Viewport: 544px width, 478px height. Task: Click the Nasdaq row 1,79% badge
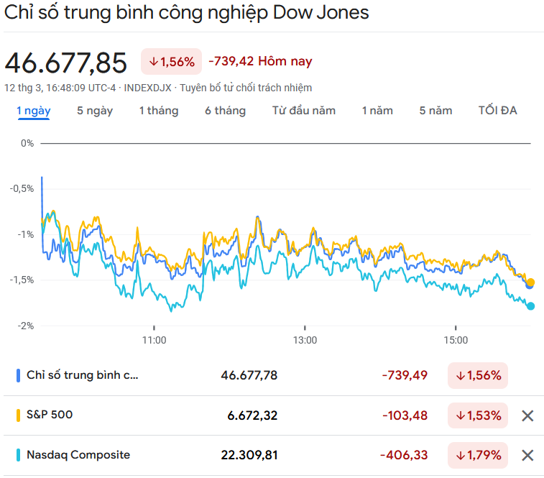[x=478, y=455]
